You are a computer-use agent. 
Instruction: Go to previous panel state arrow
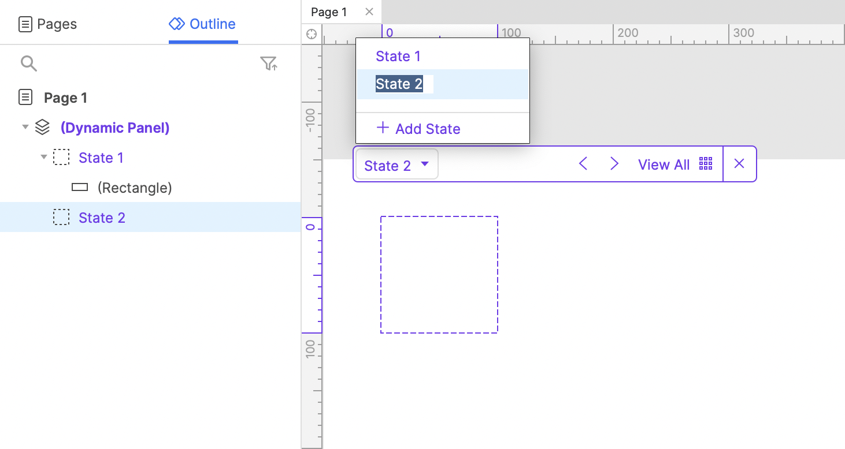[x=583, y=164]
